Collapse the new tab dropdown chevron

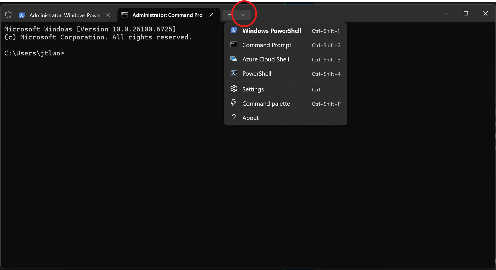click(243, 15)
